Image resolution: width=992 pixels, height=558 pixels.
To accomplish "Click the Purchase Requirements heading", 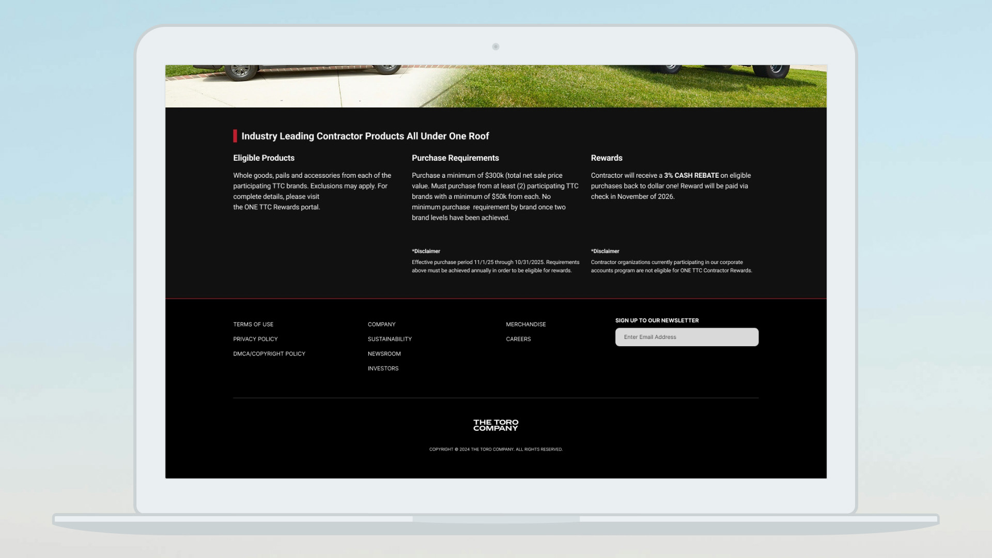I will 455,158.
